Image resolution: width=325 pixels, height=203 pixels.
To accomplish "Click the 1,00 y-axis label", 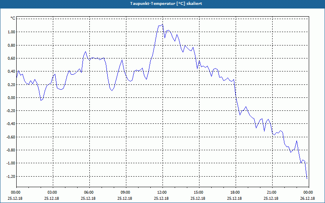I will pos(12,32).
